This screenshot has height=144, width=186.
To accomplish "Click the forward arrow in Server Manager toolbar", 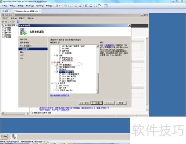I will click(x=6, y=22).
